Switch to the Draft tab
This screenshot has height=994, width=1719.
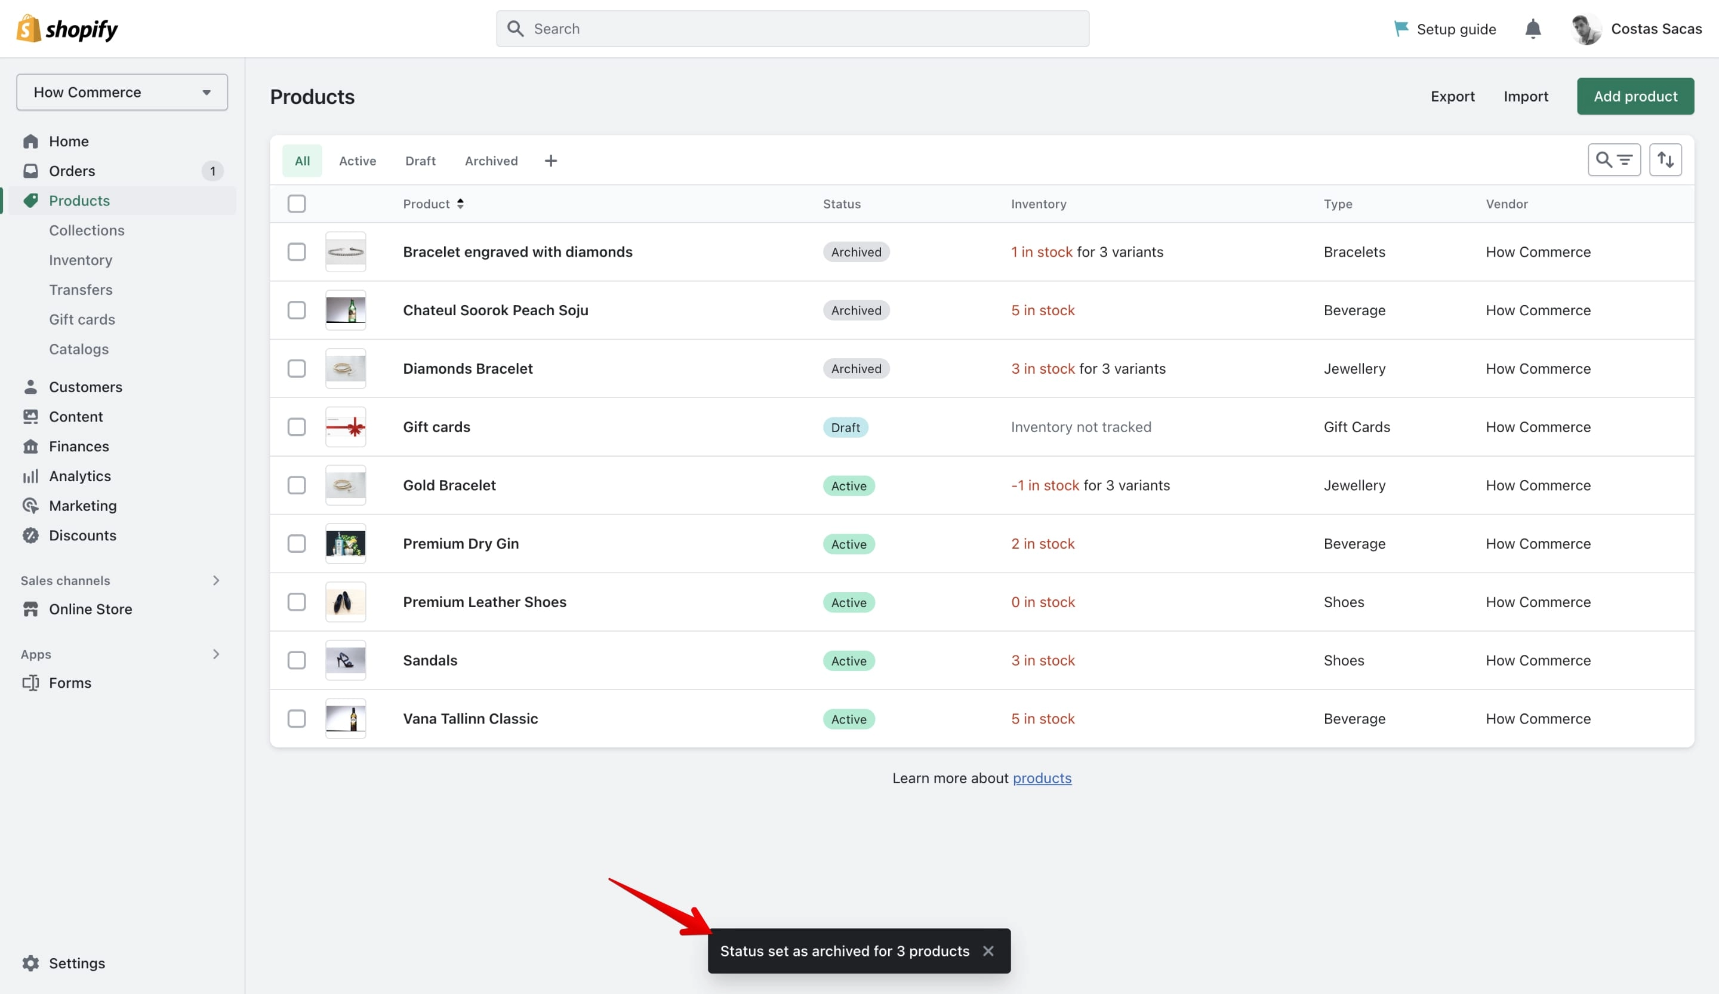420,161
